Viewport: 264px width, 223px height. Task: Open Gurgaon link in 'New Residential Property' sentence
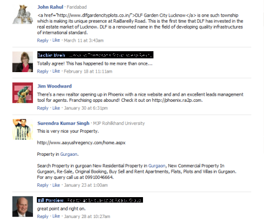pyautogui.click(x=157, y=166)
